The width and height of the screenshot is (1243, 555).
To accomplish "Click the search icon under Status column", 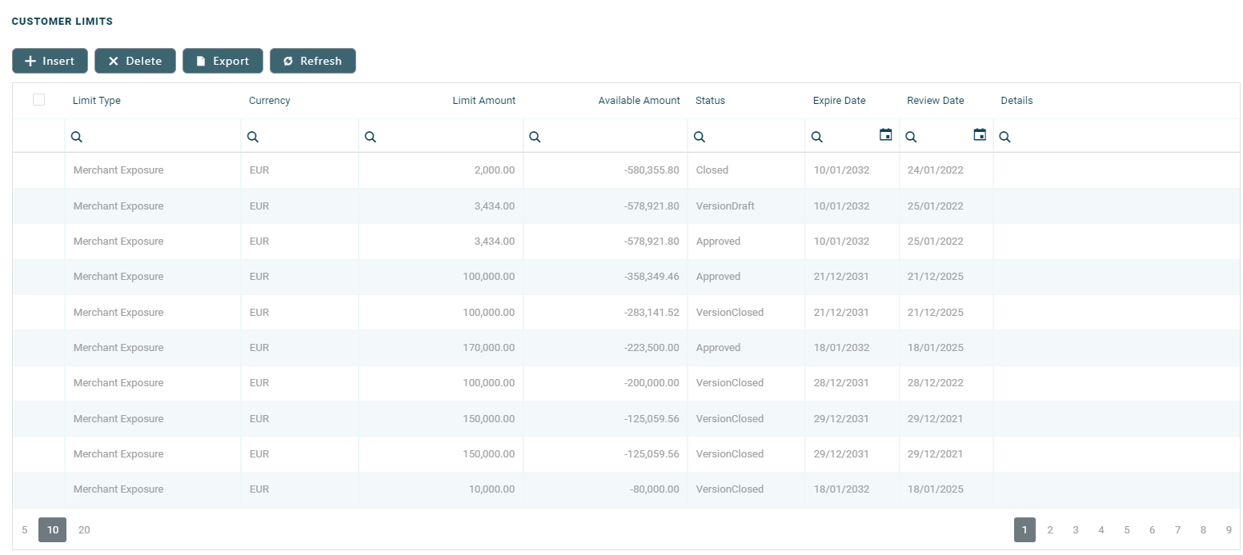I will [700, 138].
